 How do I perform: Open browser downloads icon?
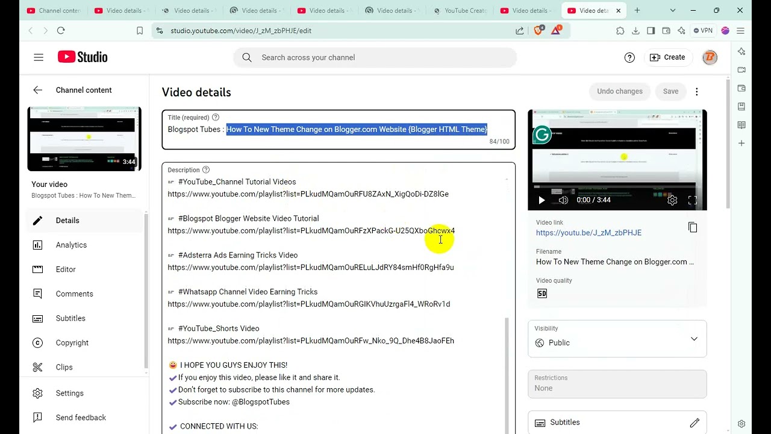click(x=635, y=31)
